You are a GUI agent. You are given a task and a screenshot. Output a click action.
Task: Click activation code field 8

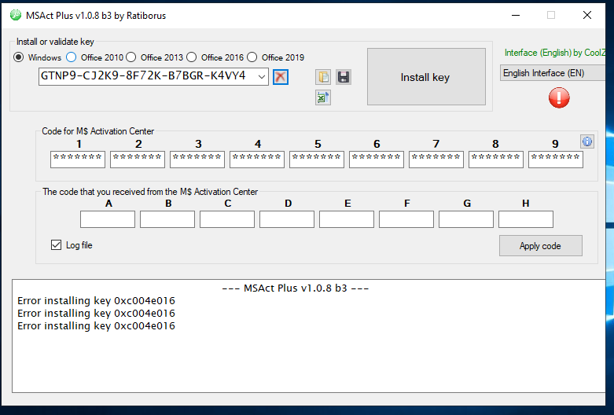click(x=496, y=160)
